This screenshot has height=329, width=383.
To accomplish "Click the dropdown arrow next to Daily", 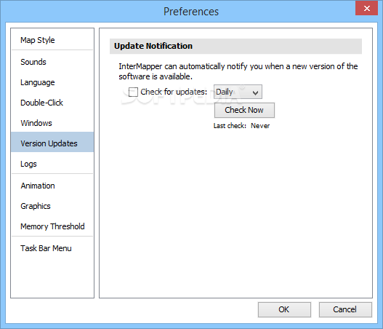I will coord(255,92).
